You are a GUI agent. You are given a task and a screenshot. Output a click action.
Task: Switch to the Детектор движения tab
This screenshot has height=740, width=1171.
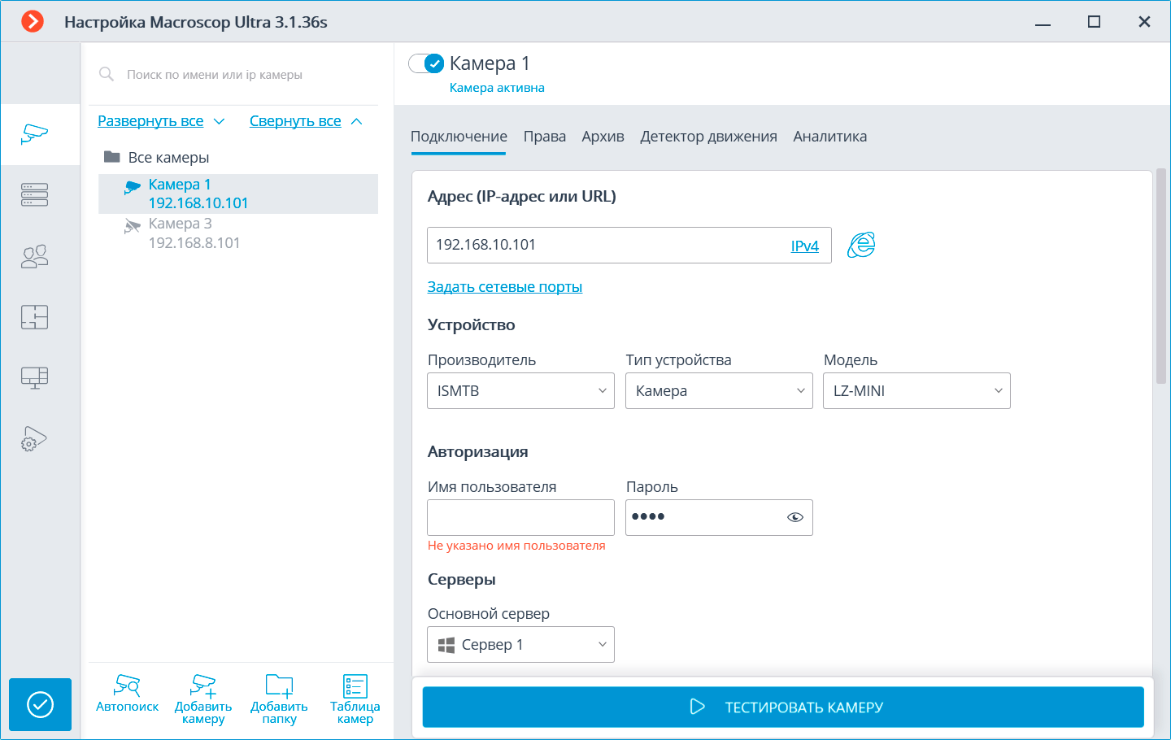pyautogui.click(x=708, y=137)
